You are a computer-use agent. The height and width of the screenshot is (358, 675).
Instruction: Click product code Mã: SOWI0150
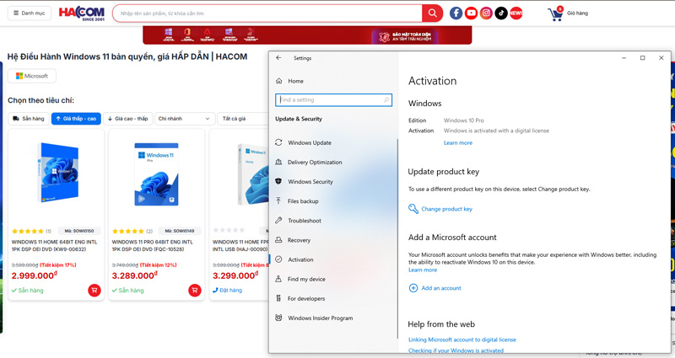79,231
